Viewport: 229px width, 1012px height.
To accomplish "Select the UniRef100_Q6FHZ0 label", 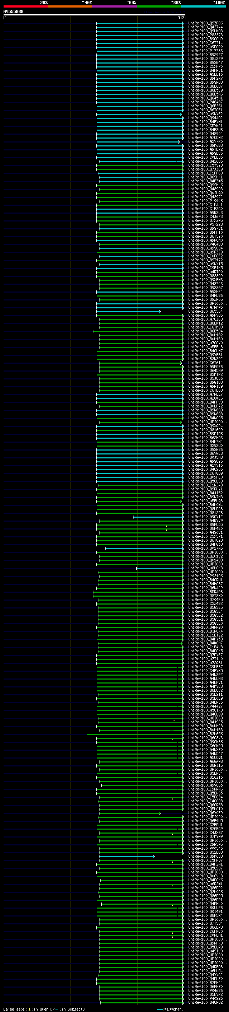I will coord(205,987).
